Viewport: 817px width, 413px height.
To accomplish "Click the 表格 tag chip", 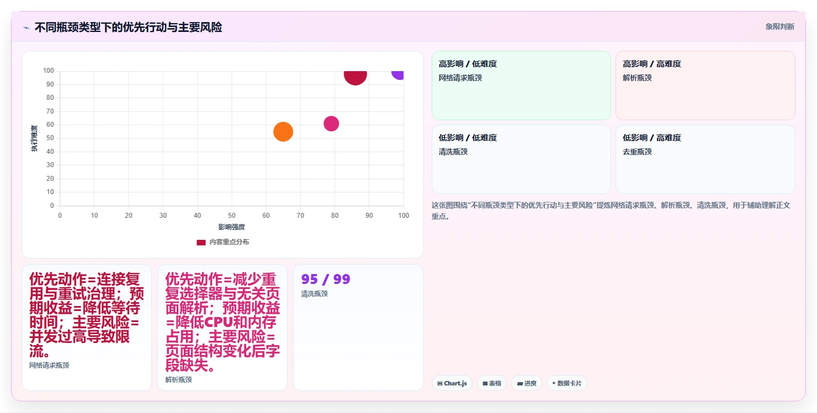I will point(492,383).
